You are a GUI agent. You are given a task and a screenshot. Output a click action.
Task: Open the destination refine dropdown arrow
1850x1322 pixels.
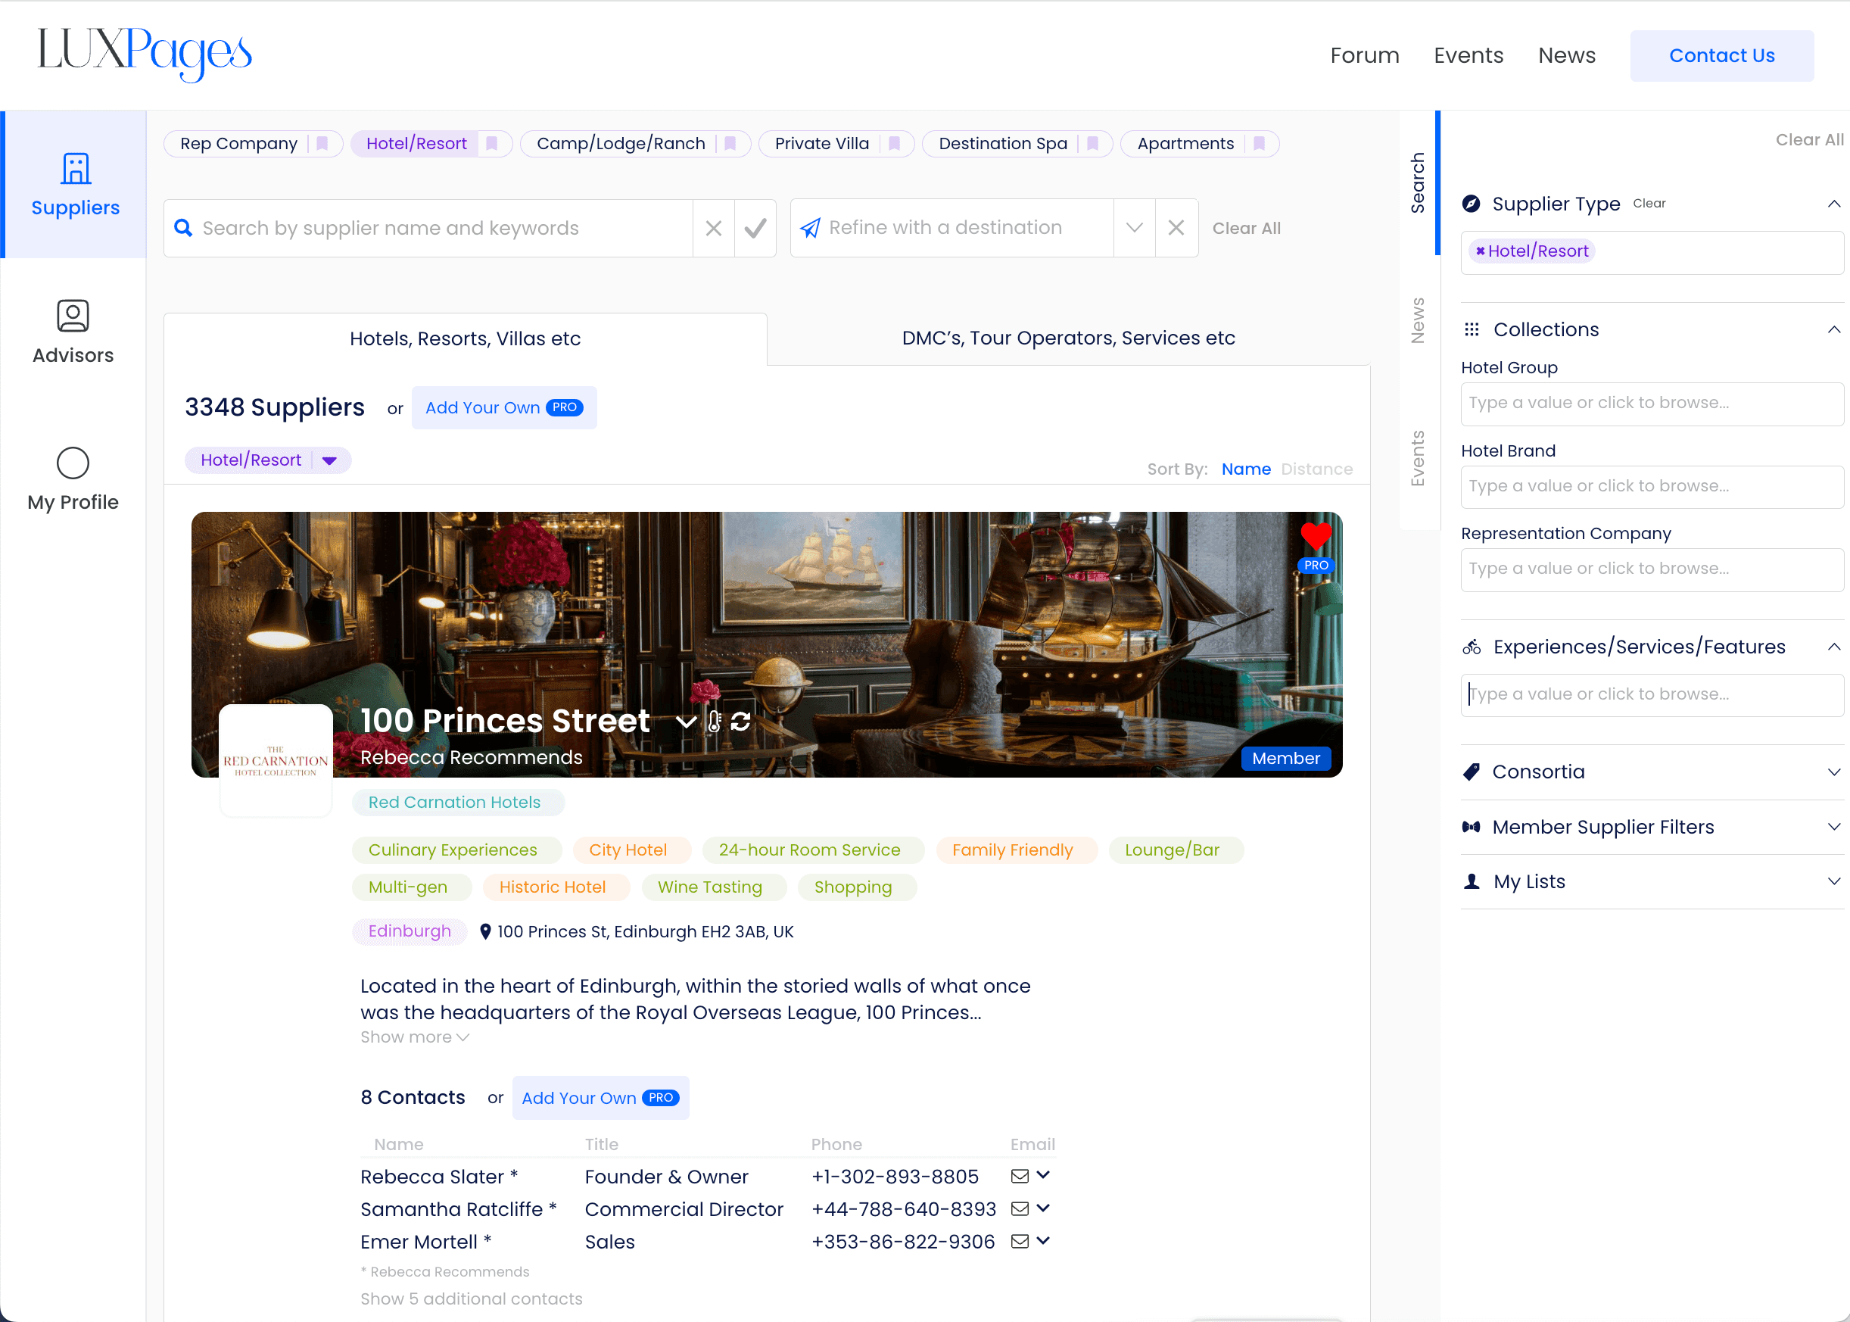coord(1134,228)
